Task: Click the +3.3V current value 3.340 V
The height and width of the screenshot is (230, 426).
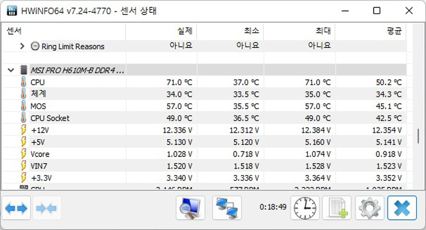Action: (180, 178)
